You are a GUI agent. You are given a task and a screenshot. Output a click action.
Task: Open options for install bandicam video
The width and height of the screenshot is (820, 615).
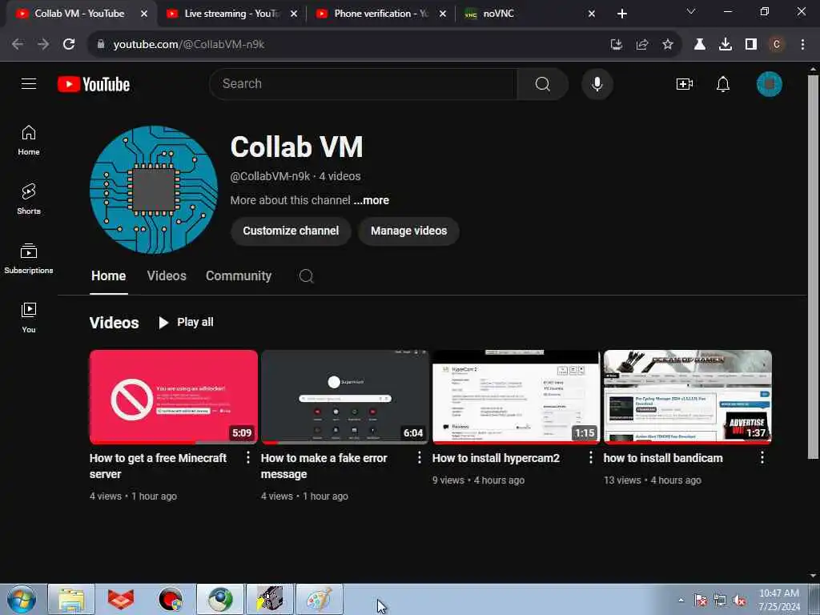[x=762, y=457]
